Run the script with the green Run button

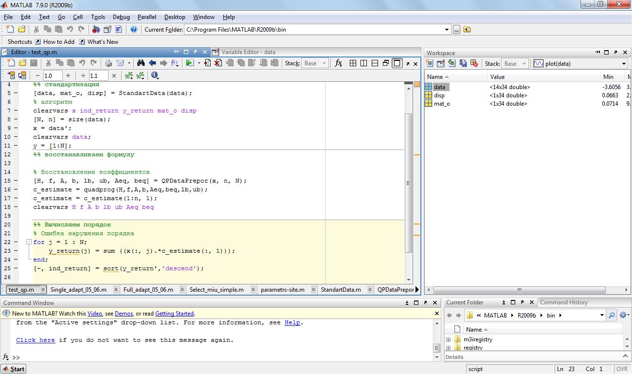pos(190,63)
